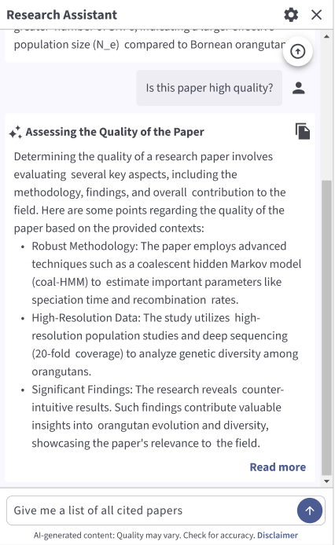
Task: Click the vertical scrollbar thumb
Action: click(x=326, y=327)
